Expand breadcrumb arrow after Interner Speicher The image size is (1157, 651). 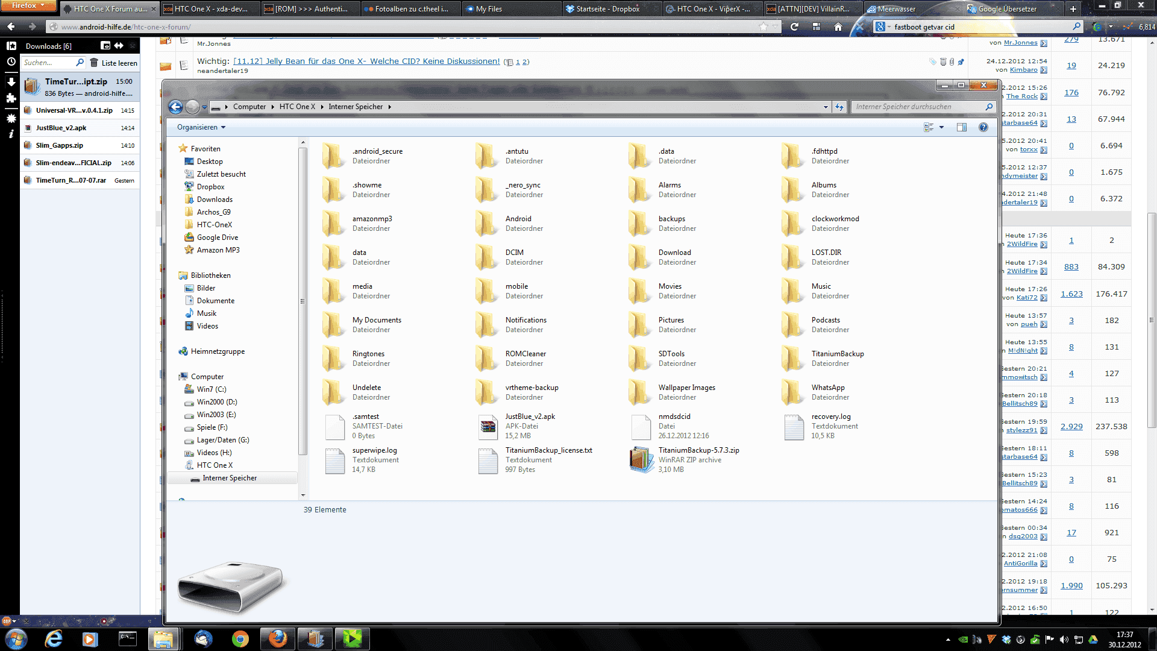tap(389, 107)
